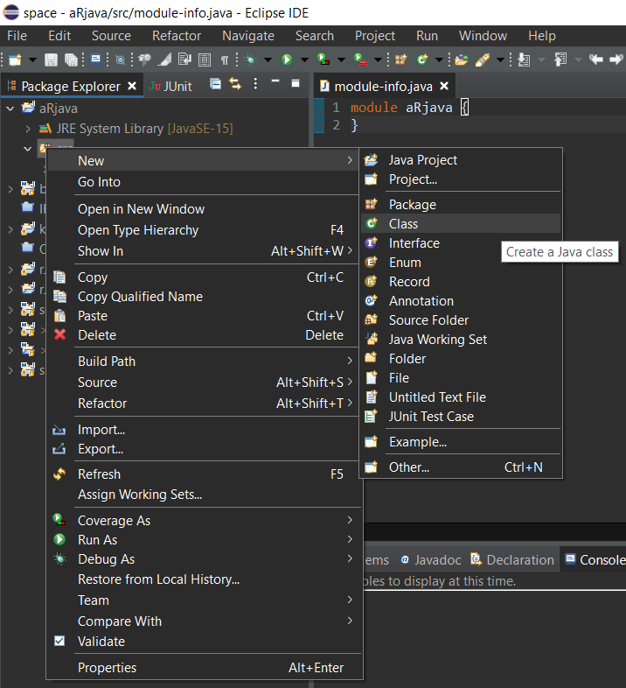626x688 pixels.
Task: Click the New wizard toolbar icon
Action: tap(15, 60)
